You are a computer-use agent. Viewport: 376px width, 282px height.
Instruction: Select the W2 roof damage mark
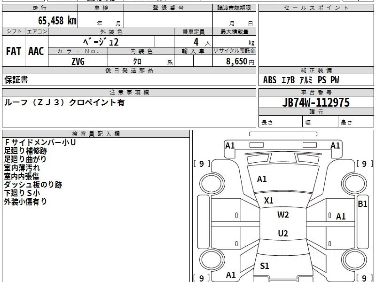[283, 215]
